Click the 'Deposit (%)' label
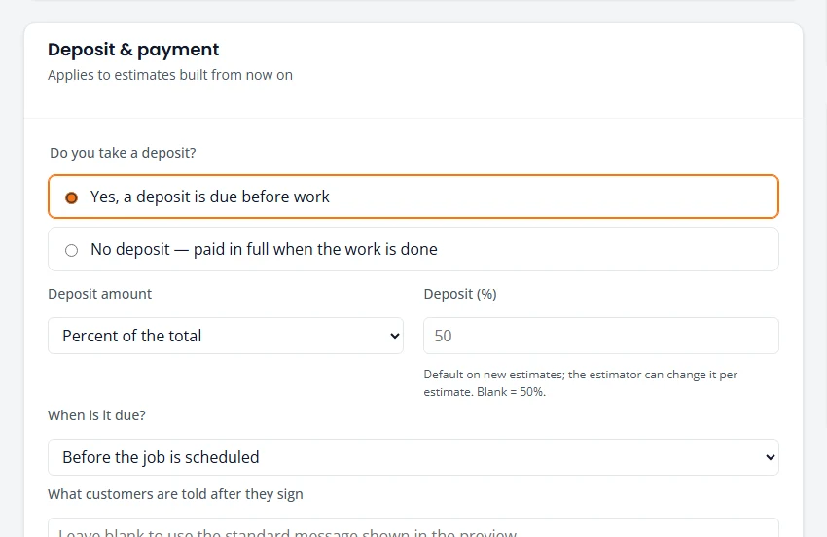827x537 pixels. pyautogui.click(x=460, y=293)
